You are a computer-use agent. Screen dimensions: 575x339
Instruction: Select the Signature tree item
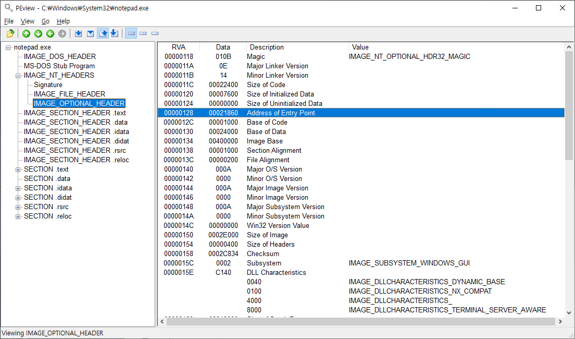48,85
